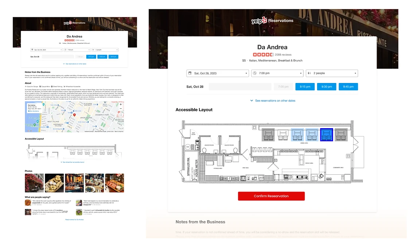Screen dimensions: 414x241
Task: Select the light blue table beside the dark blue table
Action: click(x=312, y=134)
